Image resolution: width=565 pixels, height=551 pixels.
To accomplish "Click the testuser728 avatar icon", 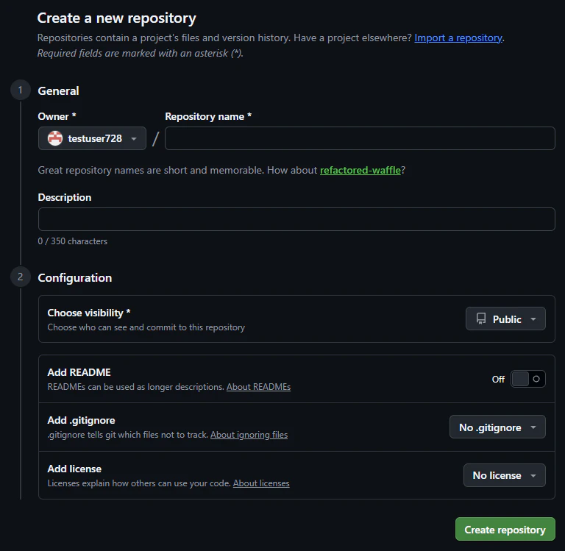I will pos(55,138).
